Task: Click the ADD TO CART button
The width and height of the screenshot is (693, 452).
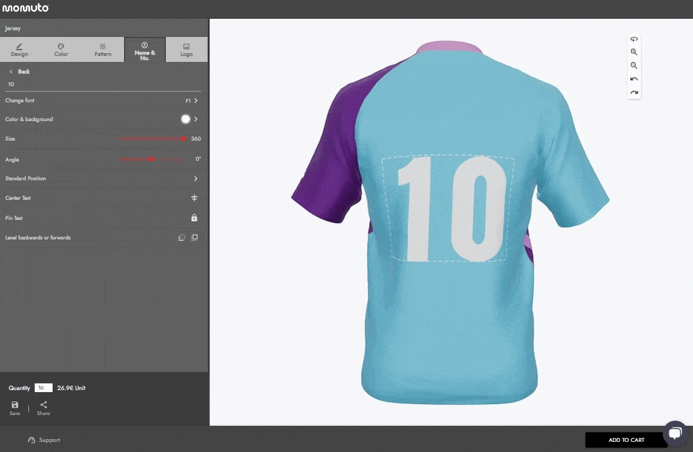Action: (x=626, y=440)
